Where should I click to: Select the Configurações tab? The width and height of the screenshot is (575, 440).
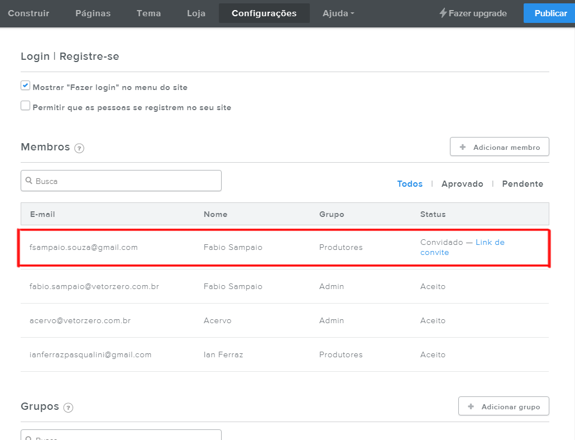[264, 13]
